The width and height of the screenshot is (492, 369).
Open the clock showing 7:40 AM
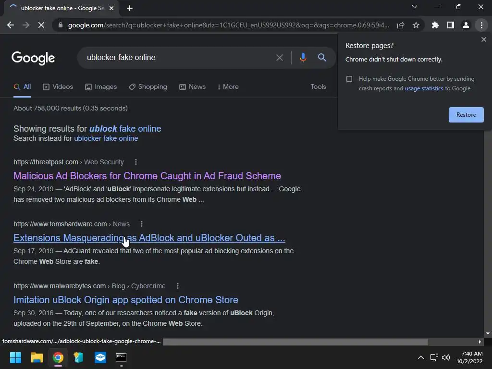pyautogui.click(x=470, y=357)
